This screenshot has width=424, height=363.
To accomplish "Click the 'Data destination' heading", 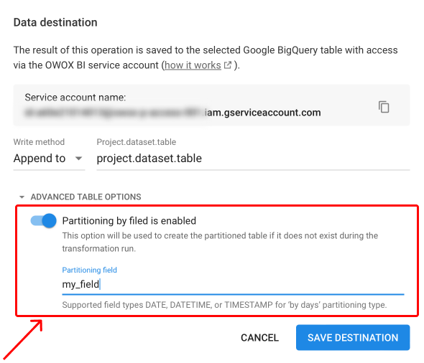I will (x=55, y=22).
